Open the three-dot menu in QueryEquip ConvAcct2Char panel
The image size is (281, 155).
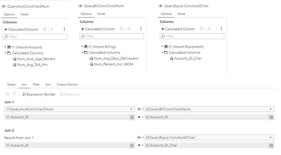pos(221,29)
